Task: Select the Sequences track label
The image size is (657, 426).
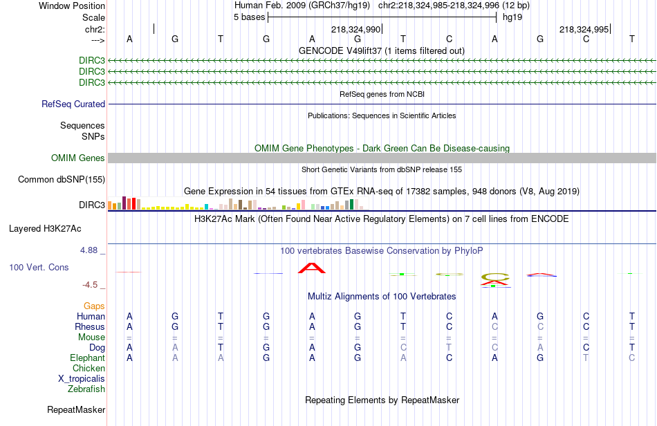Action: pyautogui.click(x=82, y=125)
